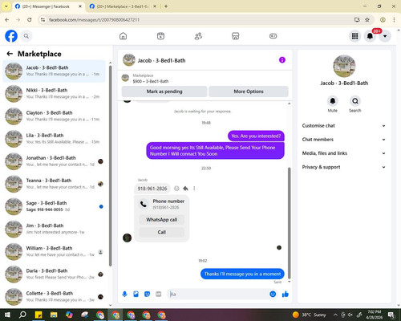The height and width of the screenshot is (321, 401).
Task: Click the Facebook logo
Action: 11,36
